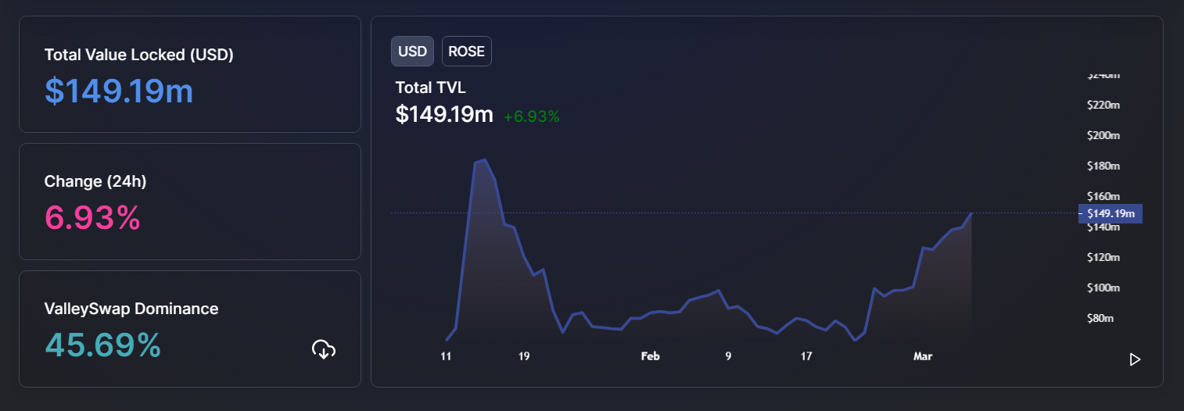Click the Change (24h) label
Image resolution: width=1184 pixels, height=411 pixels.
(x=95, y=181)
